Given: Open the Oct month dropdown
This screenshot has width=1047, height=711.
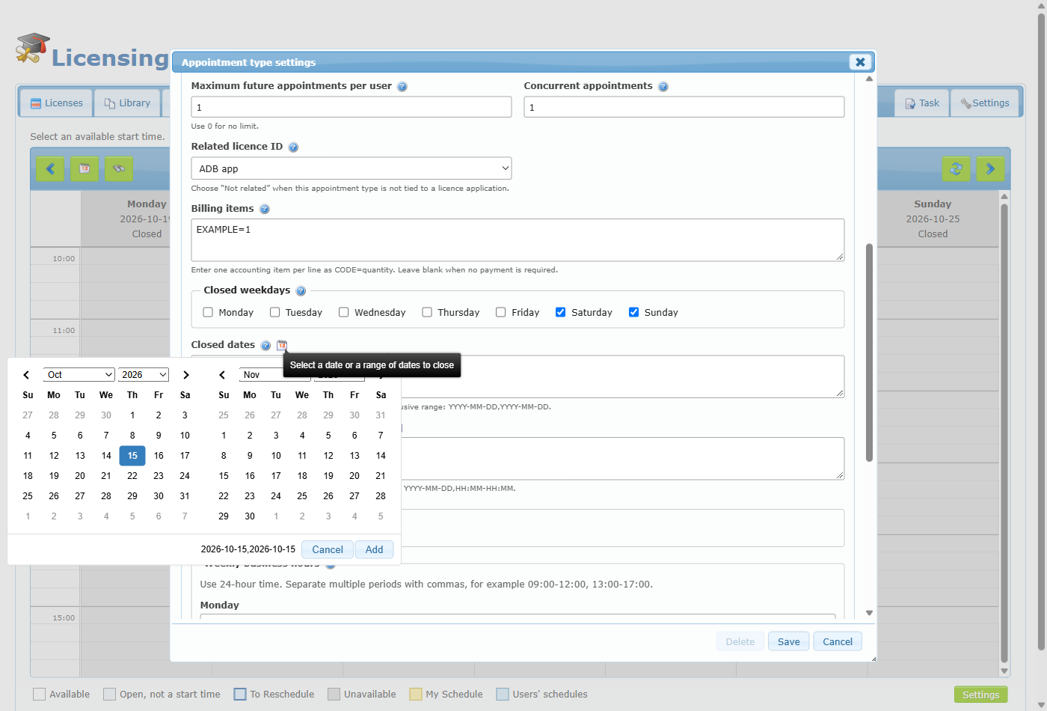Looking at the screenshot, I should [79, 375].
